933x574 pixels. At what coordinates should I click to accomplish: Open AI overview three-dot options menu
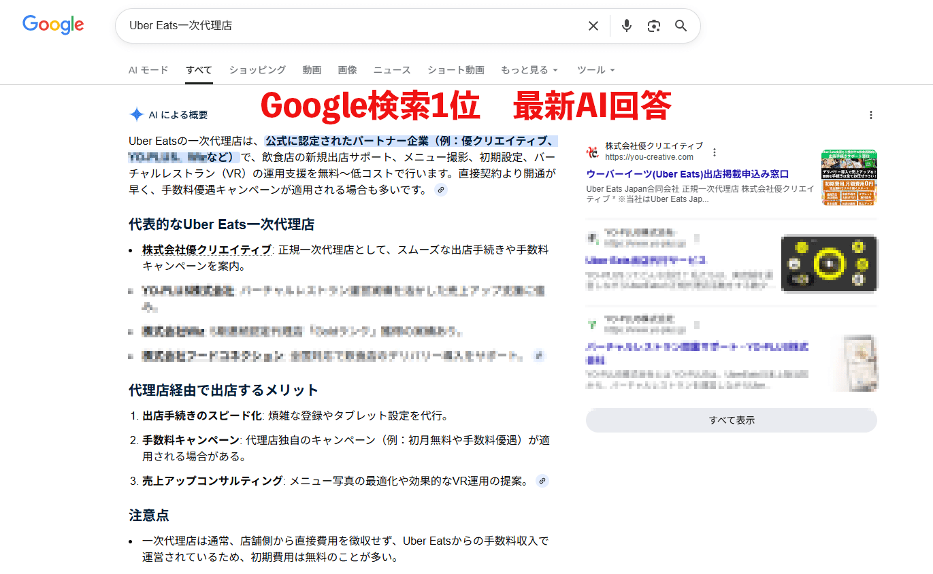870,115
